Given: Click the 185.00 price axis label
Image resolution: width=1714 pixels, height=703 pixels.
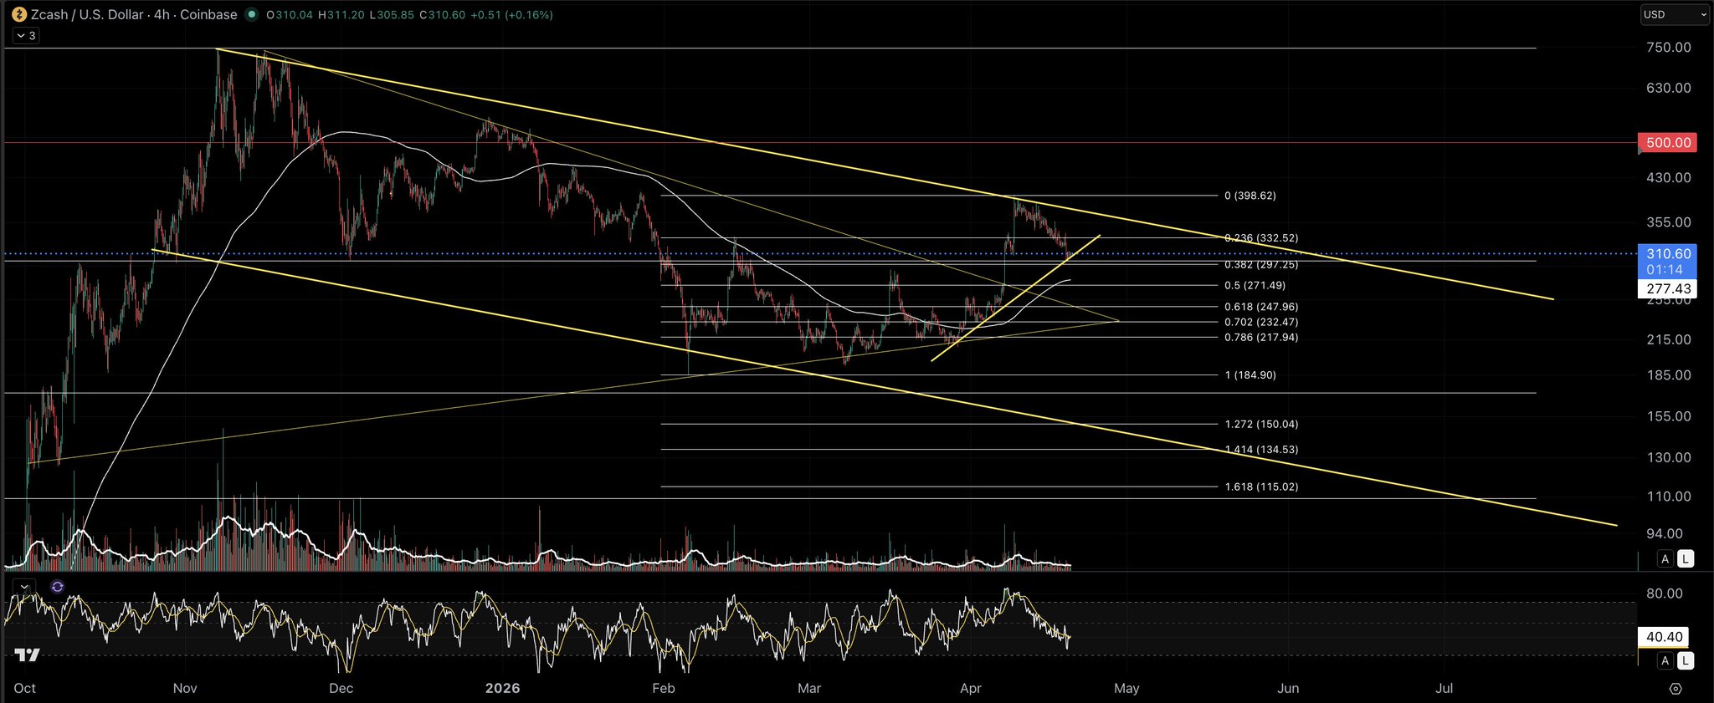Looking at the screenshot, I should tap(1669, 375).
